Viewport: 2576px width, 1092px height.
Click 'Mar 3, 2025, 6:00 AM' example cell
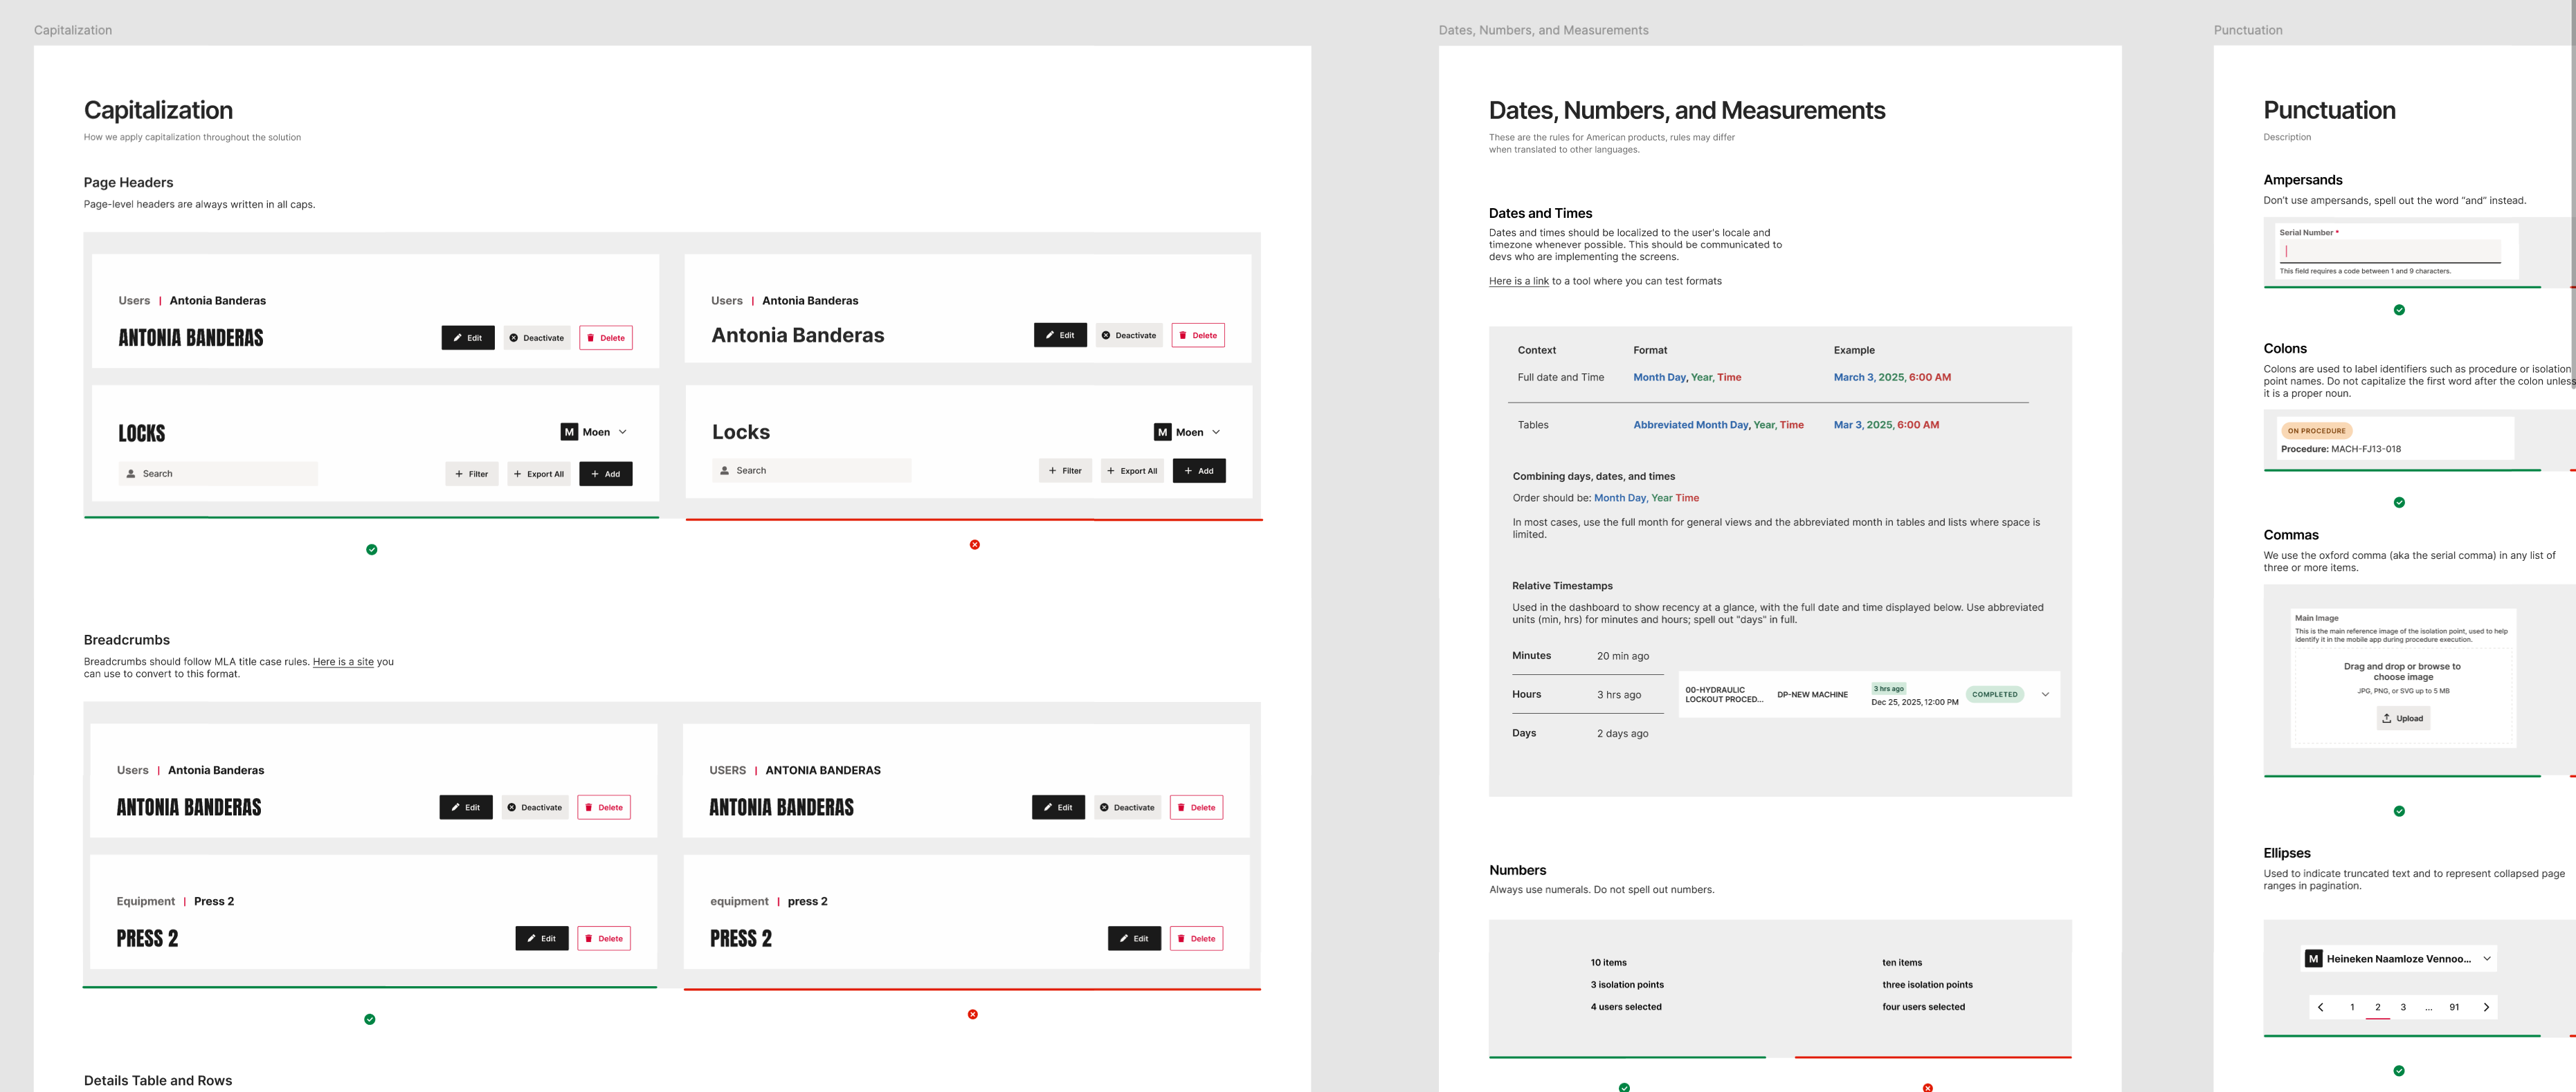[x=1886, y=425]
